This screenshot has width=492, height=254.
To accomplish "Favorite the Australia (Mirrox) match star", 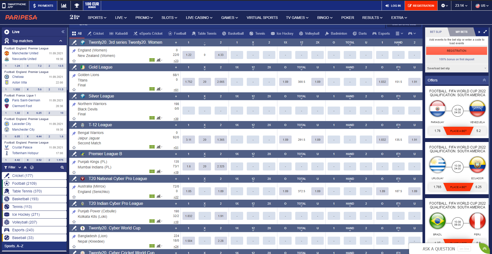I will tap(74, 197).
